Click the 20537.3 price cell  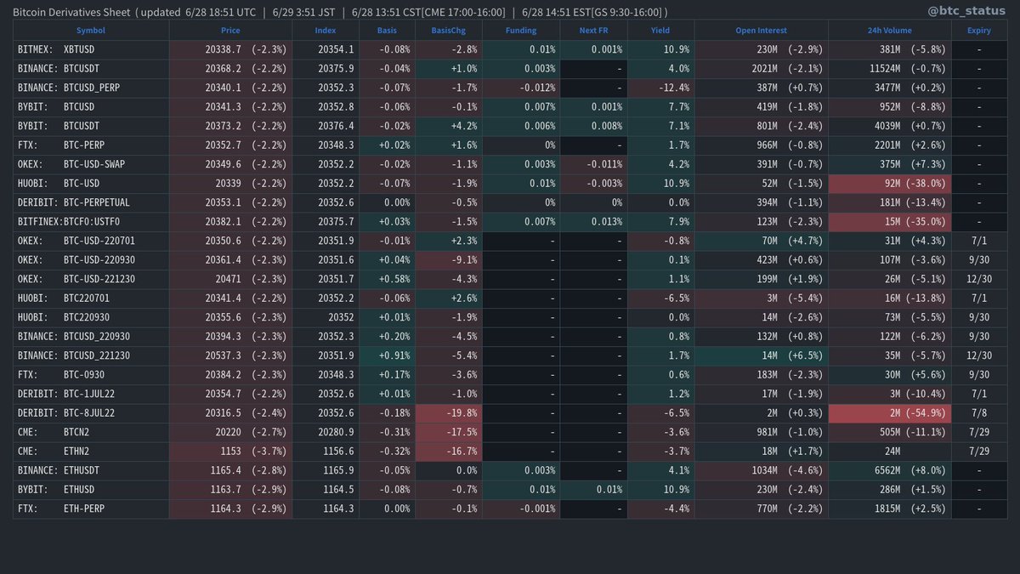click(230, 355)
